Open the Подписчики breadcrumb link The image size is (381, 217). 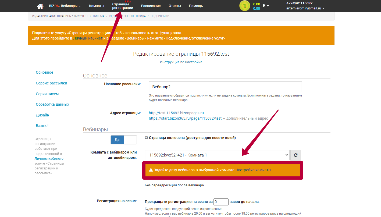click(x=160, y=16)
